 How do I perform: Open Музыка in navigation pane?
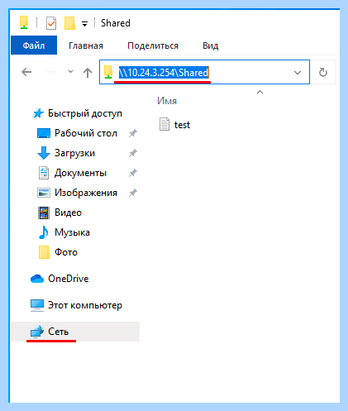click(72, 232)
